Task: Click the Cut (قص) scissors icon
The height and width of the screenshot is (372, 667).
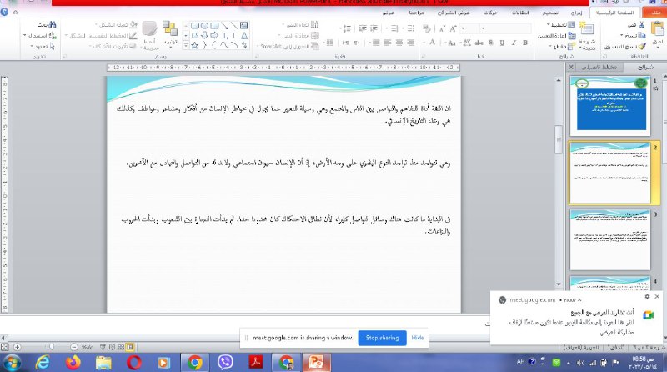Action: [642, 25]
